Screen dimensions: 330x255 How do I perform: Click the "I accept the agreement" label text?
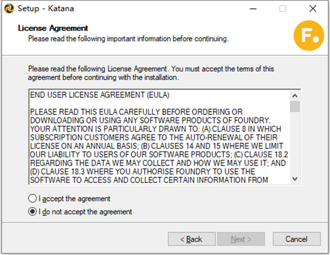(x=74, y=199)
